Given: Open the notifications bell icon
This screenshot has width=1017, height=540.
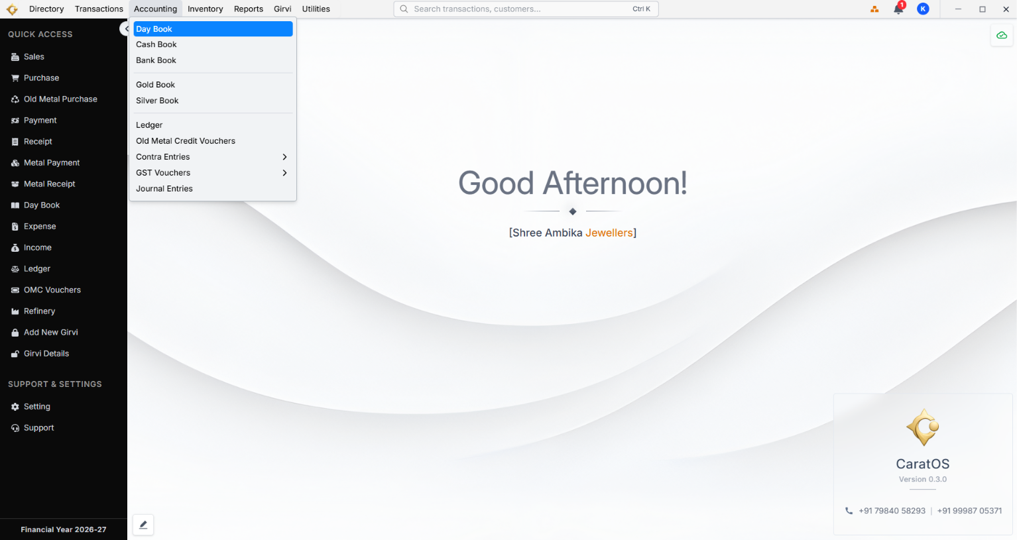Looking at the screenshot, I should tap(898, 9).
